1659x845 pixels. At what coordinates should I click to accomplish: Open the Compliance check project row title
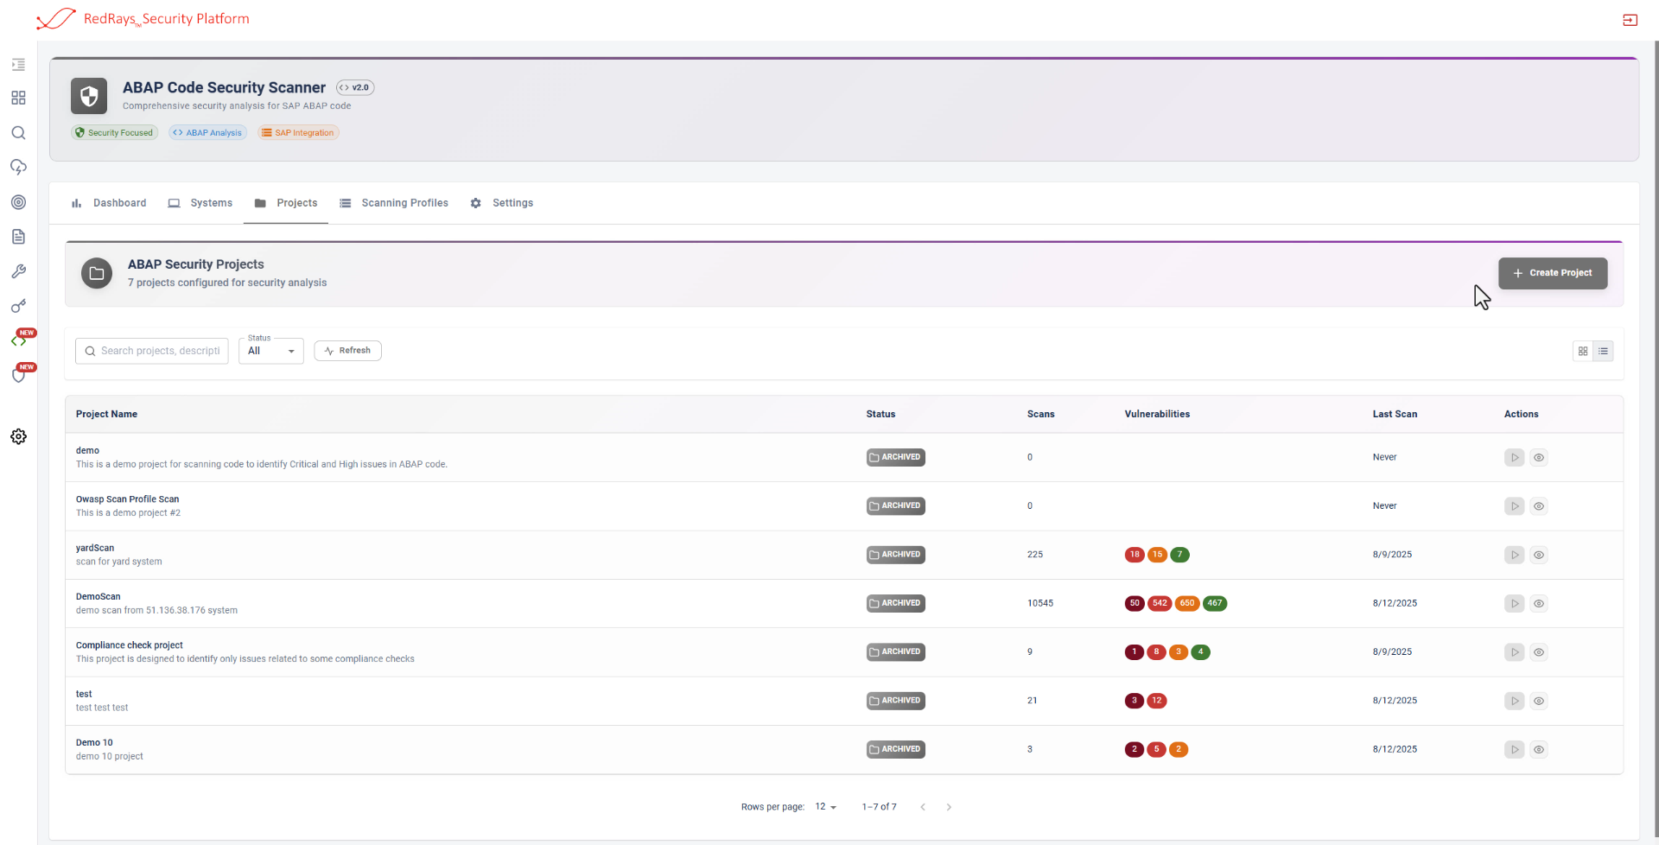tap(130, 645)
